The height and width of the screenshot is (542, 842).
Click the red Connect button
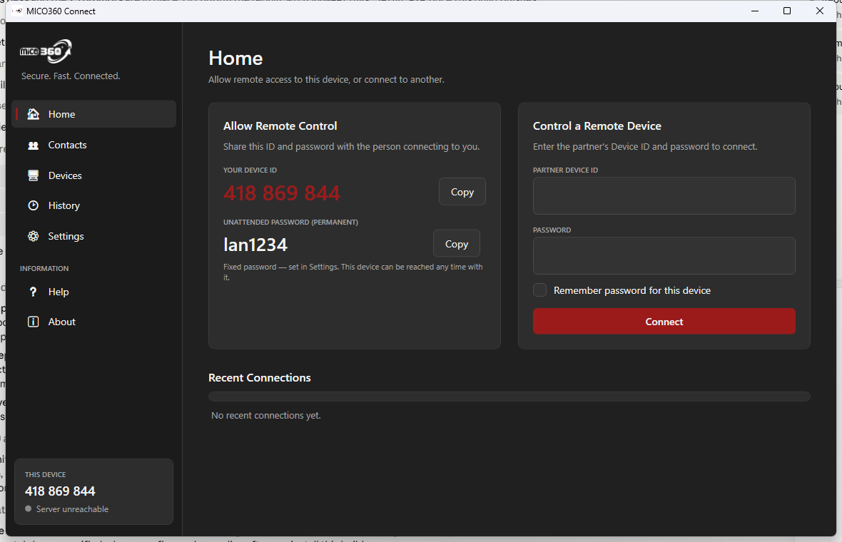click(664, 322)
